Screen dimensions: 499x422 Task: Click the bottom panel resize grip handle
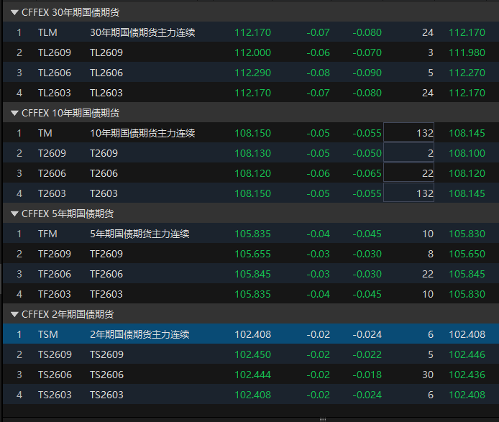coord(323,419)
